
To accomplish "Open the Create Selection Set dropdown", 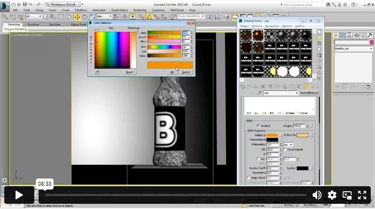I will [191, 16].
